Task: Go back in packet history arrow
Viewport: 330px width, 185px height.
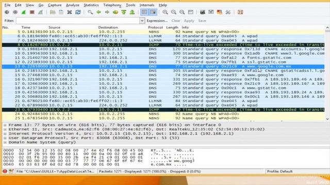Action: pos(98,12)
